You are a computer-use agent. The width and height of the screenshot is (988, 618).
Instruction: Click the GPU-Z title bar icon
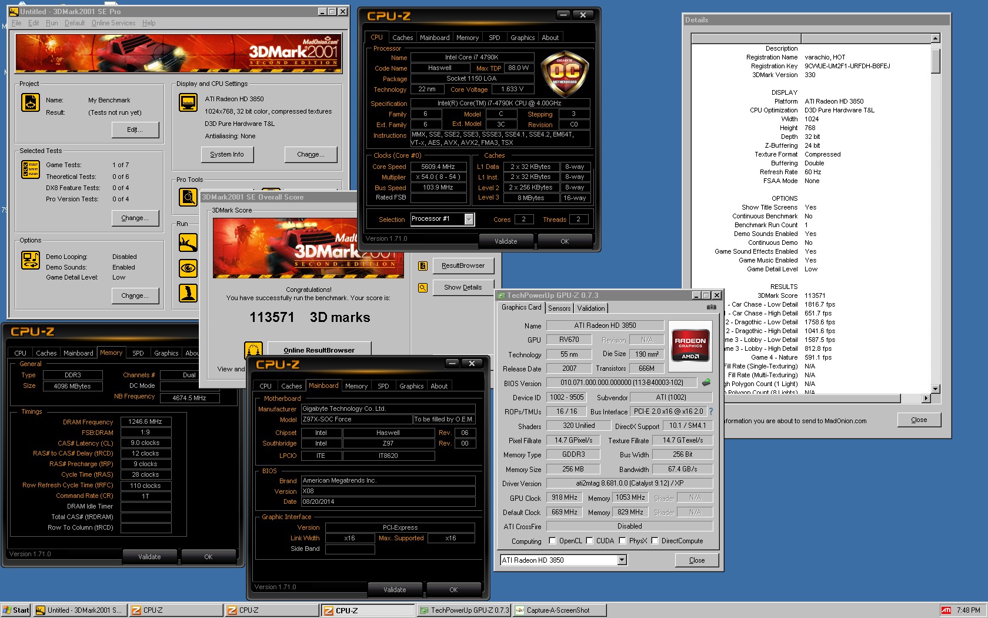[502, 295]
